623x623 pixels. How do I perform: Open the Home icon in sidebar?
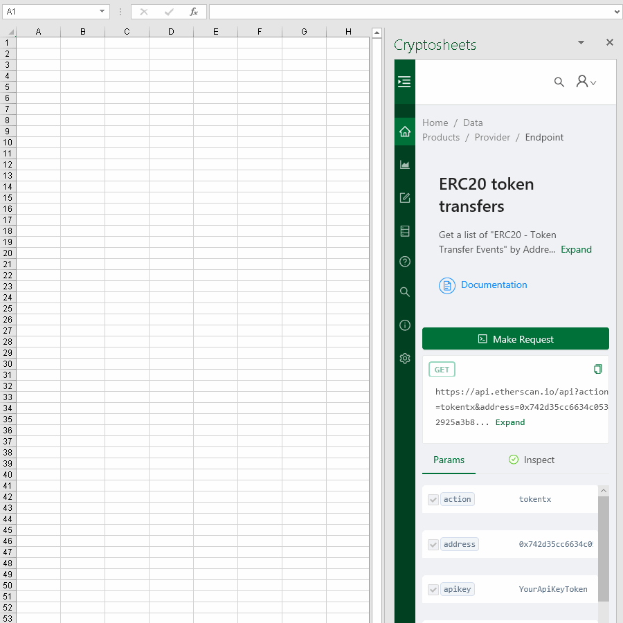click(x=405, y=132)
